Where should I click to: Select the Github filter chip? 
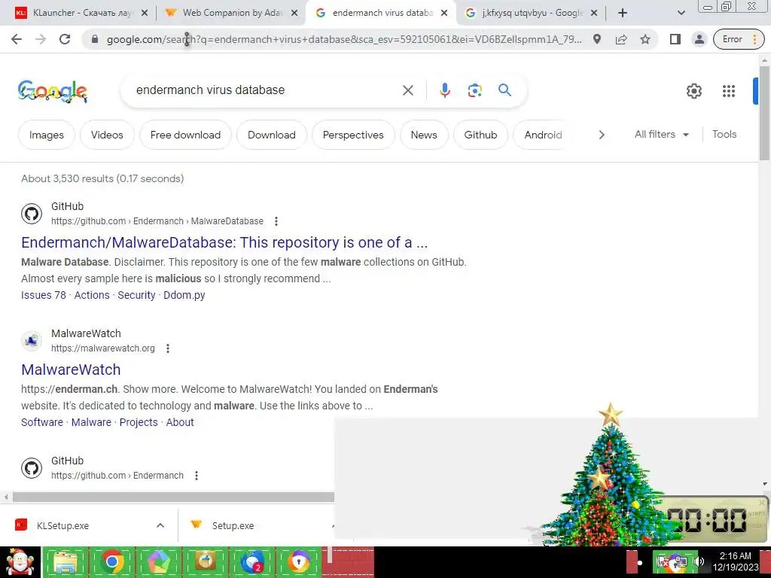pos(480,135)
